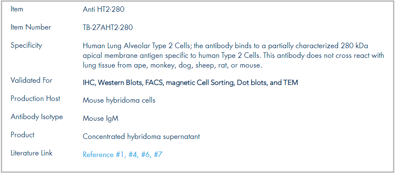Open the Reference #1, #4, #6, #7 link
396x174 pixels.
click(x=122, y=155)
